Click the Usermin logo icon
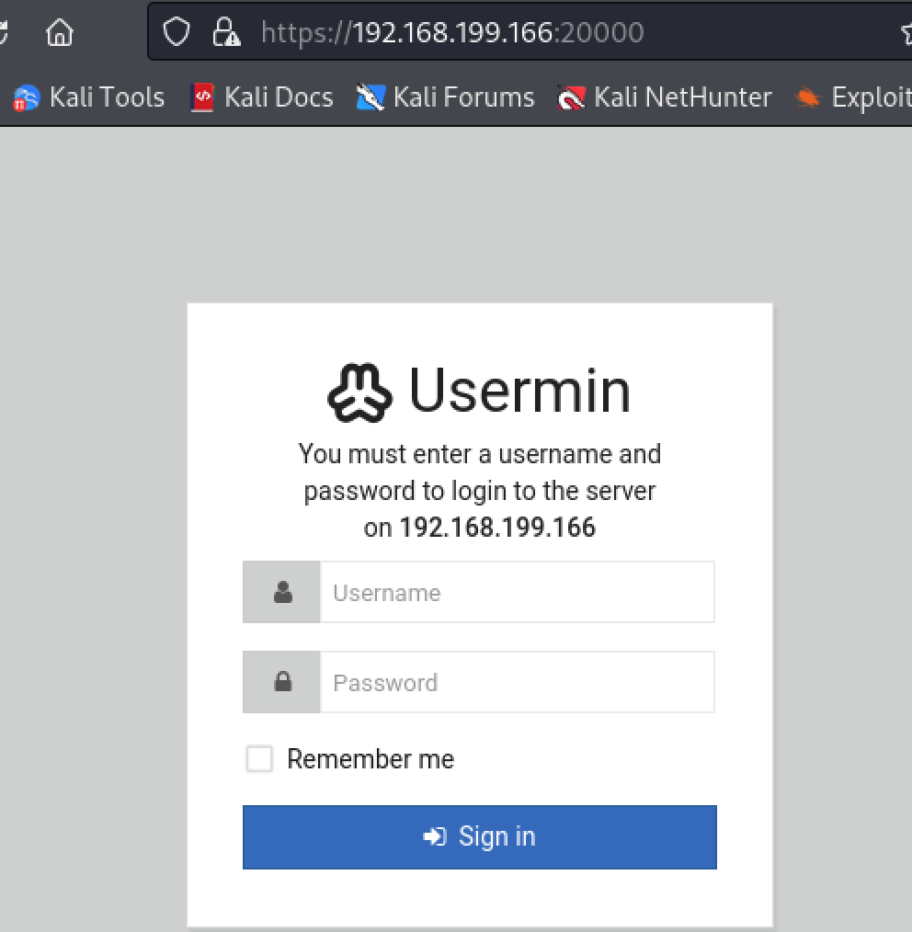912x932 pixels. [x=359, y=392]
